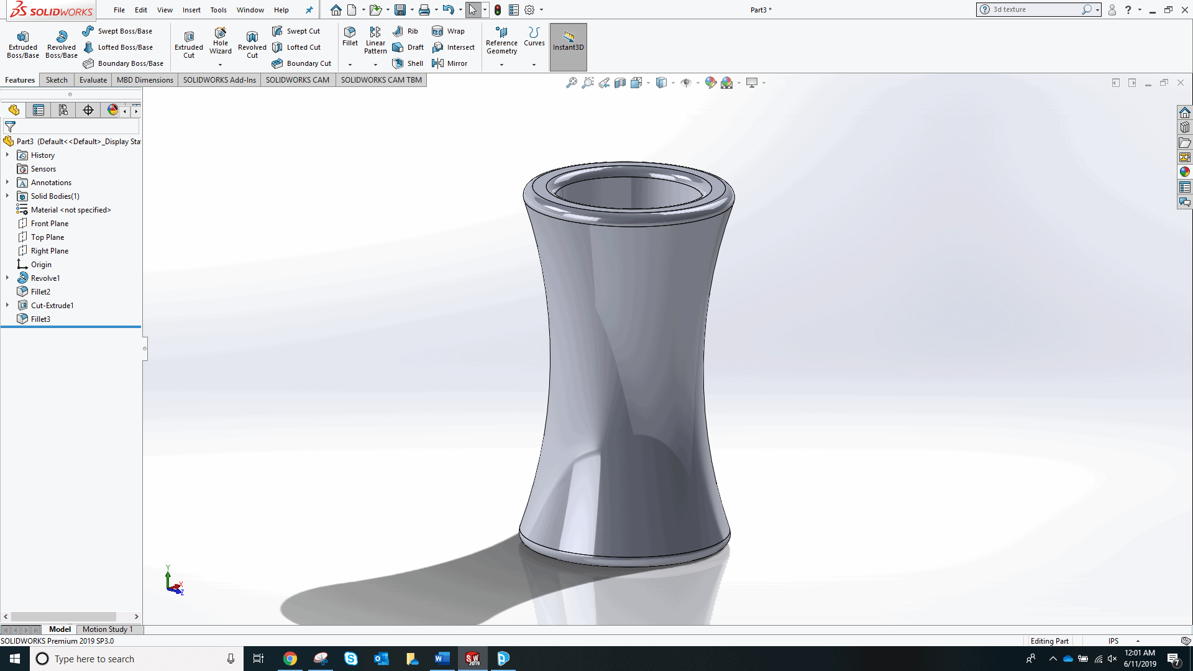
Task: Open the Hole Wizard tool
Action: click(220, 33)
